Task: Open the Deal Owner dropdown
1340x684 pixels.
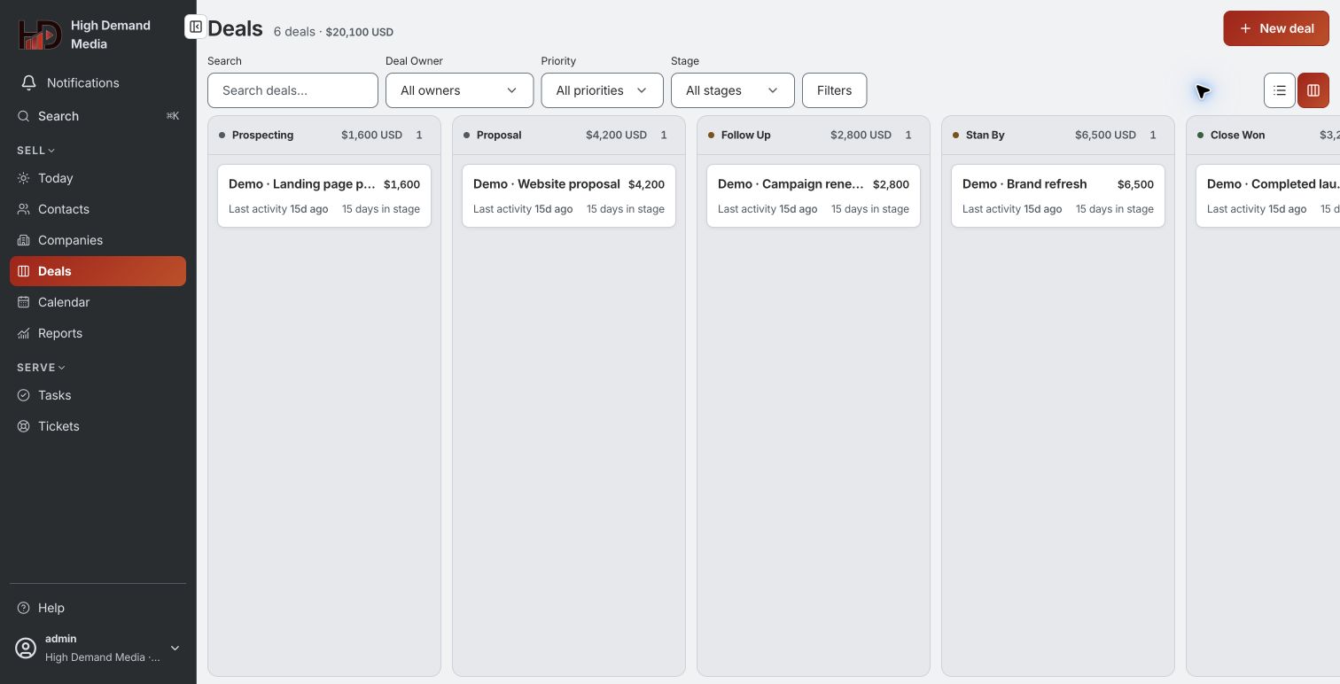Action: 459,90
